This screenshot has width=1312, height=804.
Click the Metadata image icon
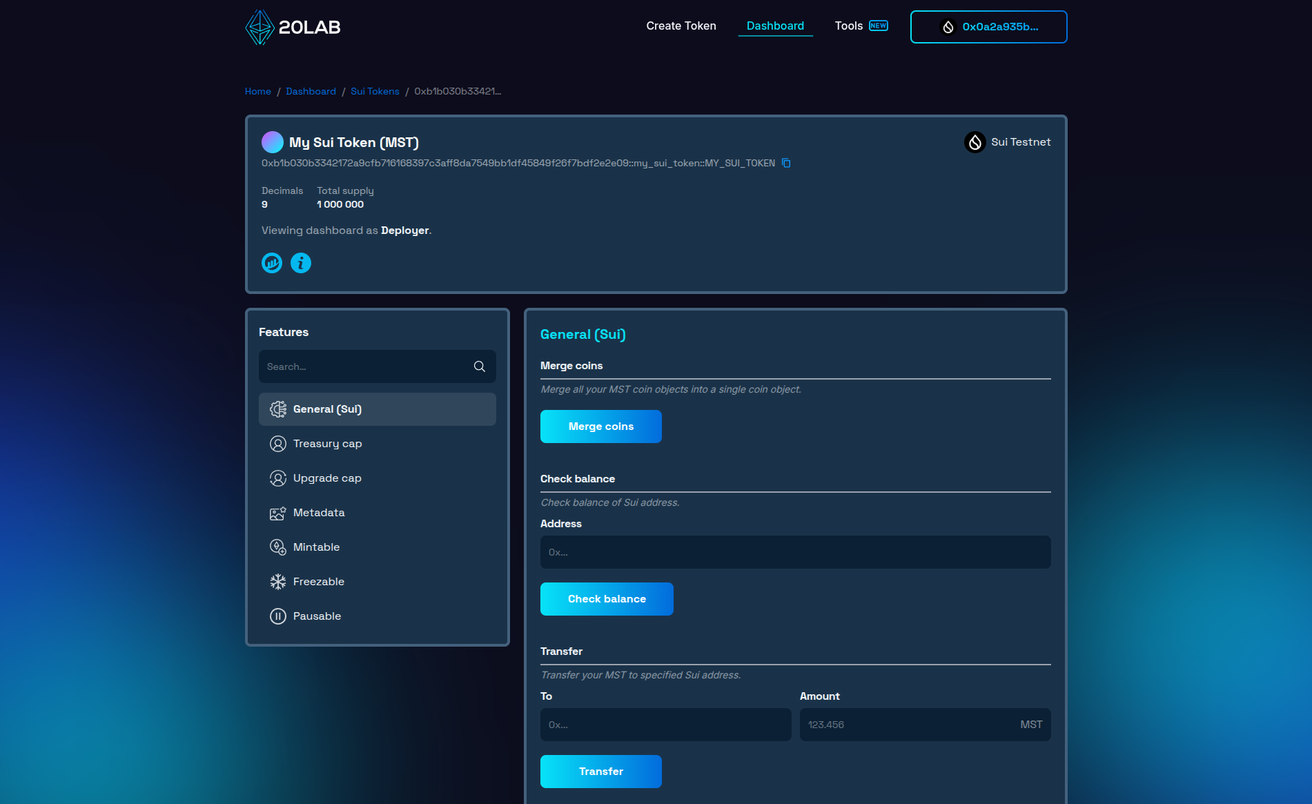pos(278,513)
